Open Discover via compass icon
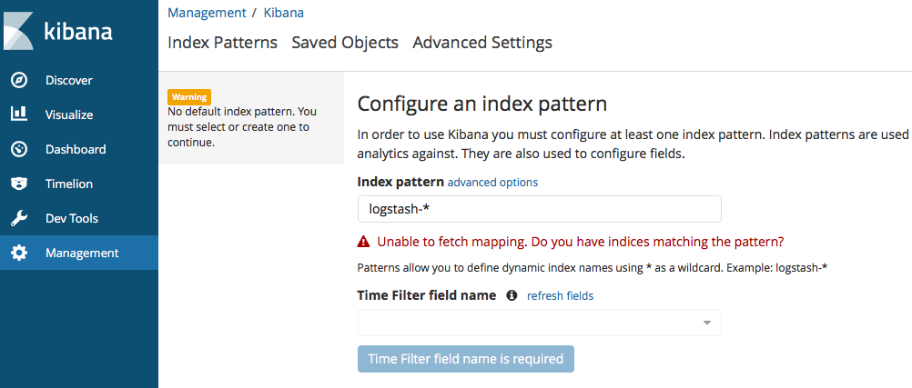 click(x=18, y=80)
